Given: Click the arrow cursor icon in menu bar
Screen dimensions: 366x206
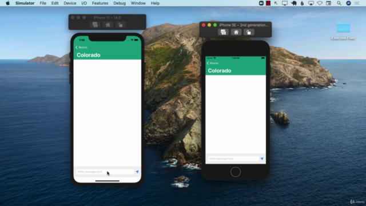Looking at the screenshot, I should [x=276, y=3].
